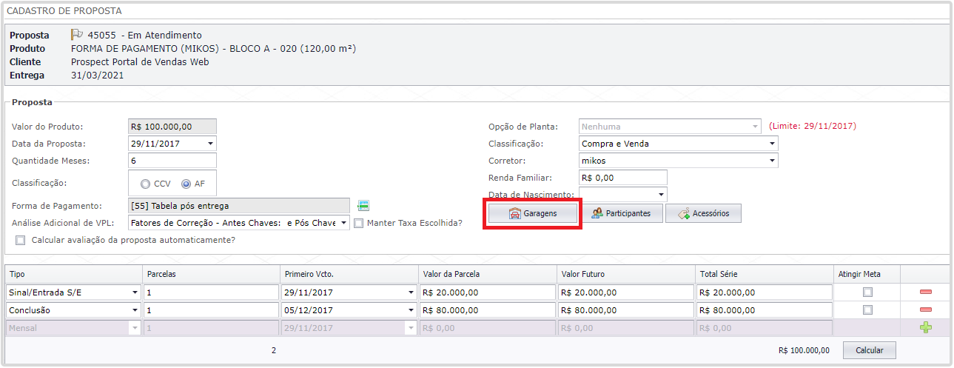Open Data da Proposta date dropdown
The height and width of the screenshot is (368, 954).
point(211,144)
